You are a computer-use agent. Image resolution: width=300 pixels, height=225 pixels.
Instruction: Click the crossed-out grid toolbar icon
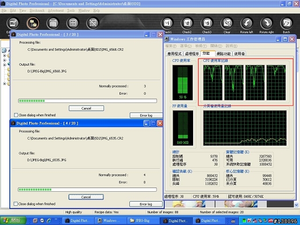click(x=93, y=23)
